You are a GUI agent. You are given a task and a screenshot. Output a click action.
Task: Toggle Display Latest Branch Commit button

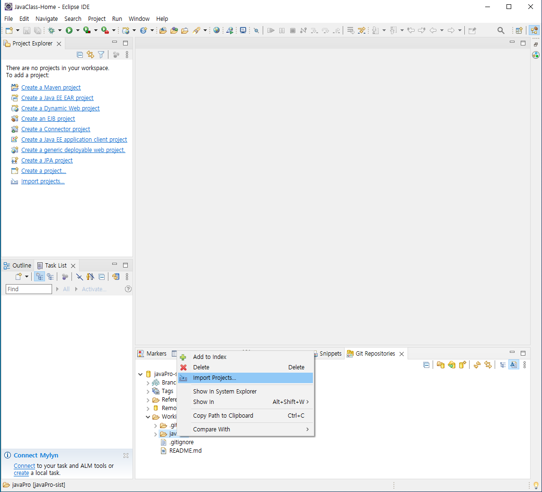click(x=514, y=365)
